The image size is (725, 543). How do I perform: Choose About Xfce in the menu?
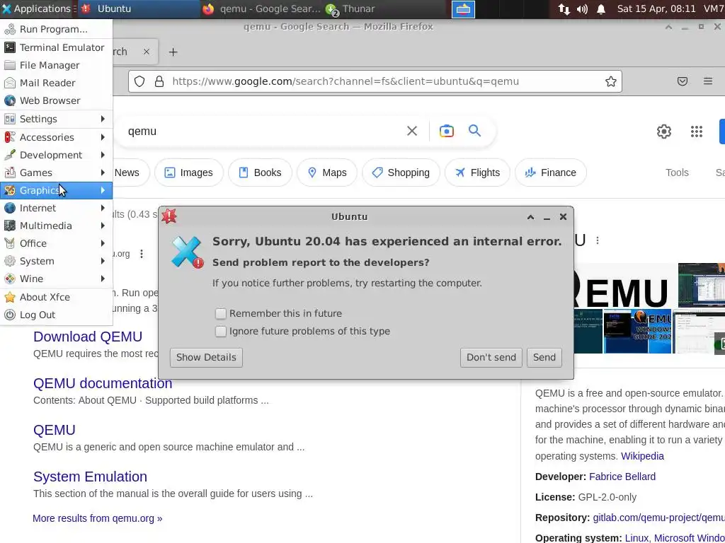click(56, 298)
